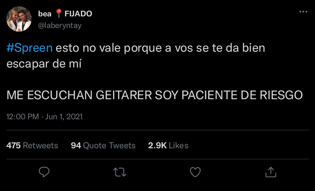The height and width of the screenshot is (191, 315).
Task: Like the tweet with the heart icon
Action: coord(195,172)
